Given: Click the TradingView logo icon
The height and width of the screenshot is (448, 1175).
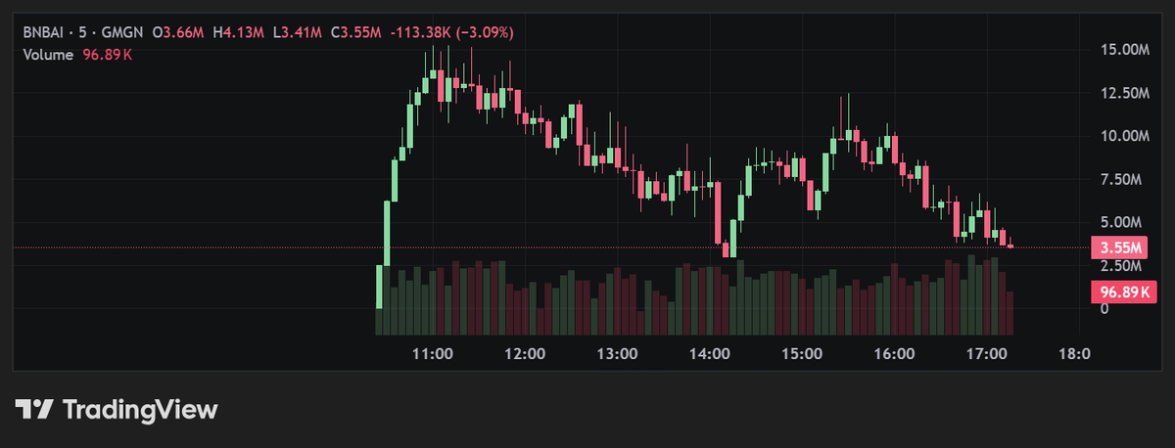Looking at the screenshot, I should pyautogui.click(x=37, y=409).
